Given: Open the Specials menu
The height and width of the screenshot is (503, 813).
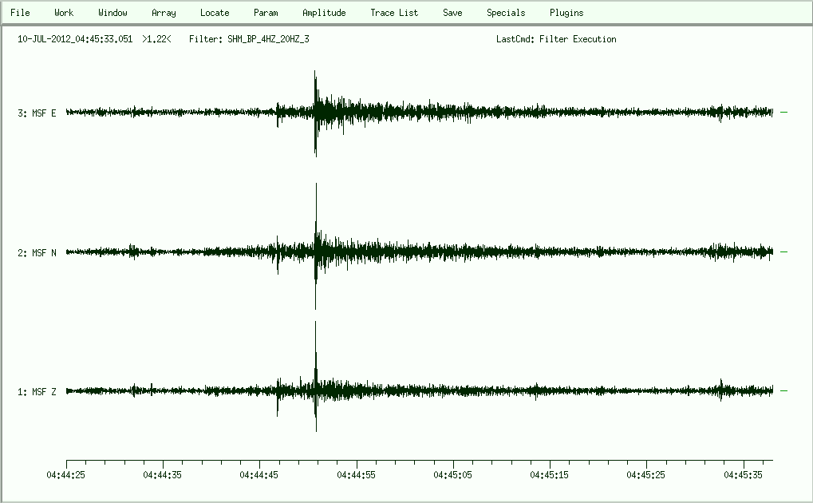Looking at the screenshot, I should [506, 13].
